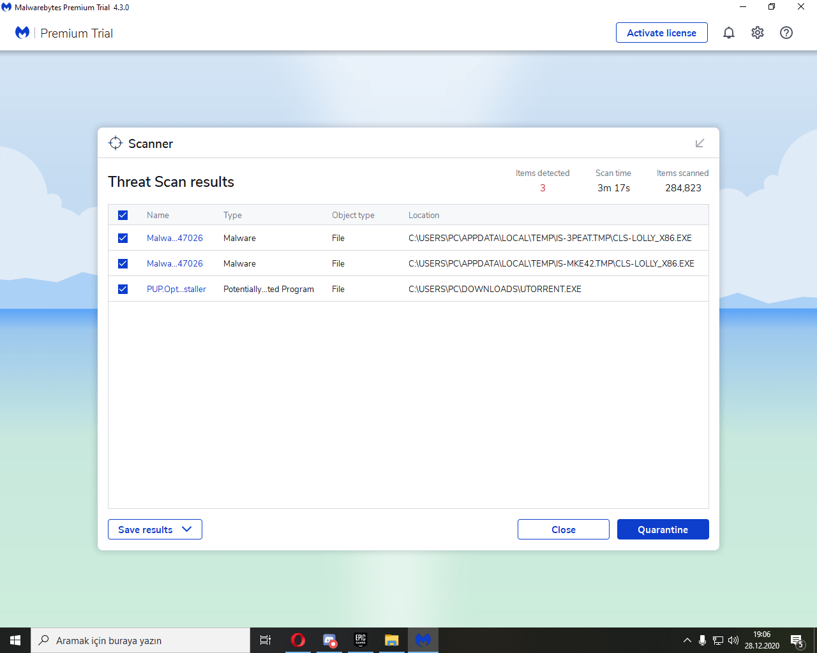Open the network tray icon
This screenshot has height=653, width=817.
(x=718, y=640)
